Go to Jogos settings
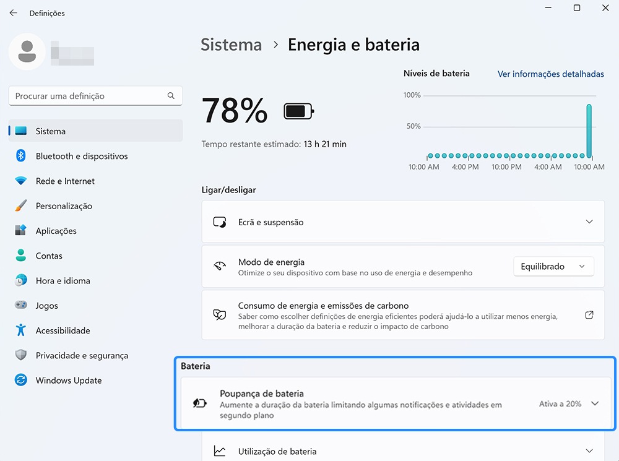 95,305
